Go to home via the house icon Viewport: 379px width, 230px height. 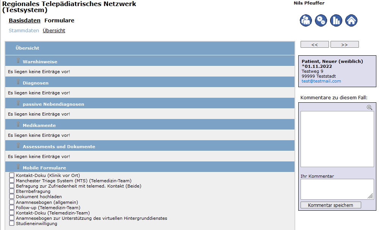click(351, 20)
